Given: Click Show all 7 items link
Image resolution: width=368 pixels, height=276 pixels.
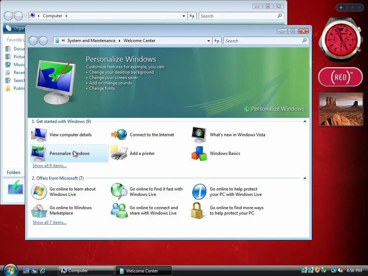Looking at the screenshot, I should (x=50, y=222).
